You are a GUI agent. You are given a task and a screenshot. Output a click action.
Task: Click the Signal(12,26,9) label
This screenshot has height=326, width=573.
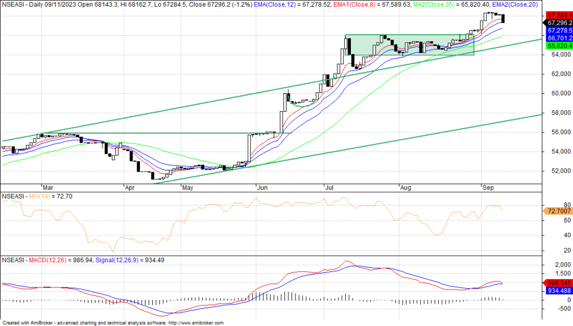point(120,259)
